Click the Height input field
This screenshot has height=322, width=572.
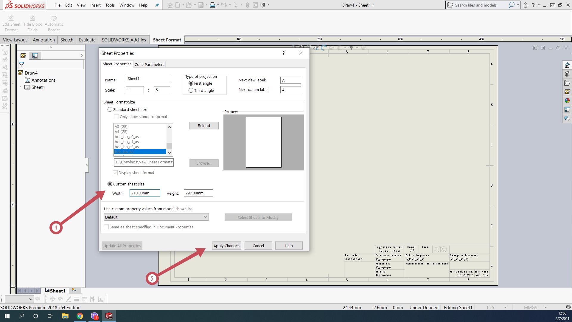click(198, 193)
